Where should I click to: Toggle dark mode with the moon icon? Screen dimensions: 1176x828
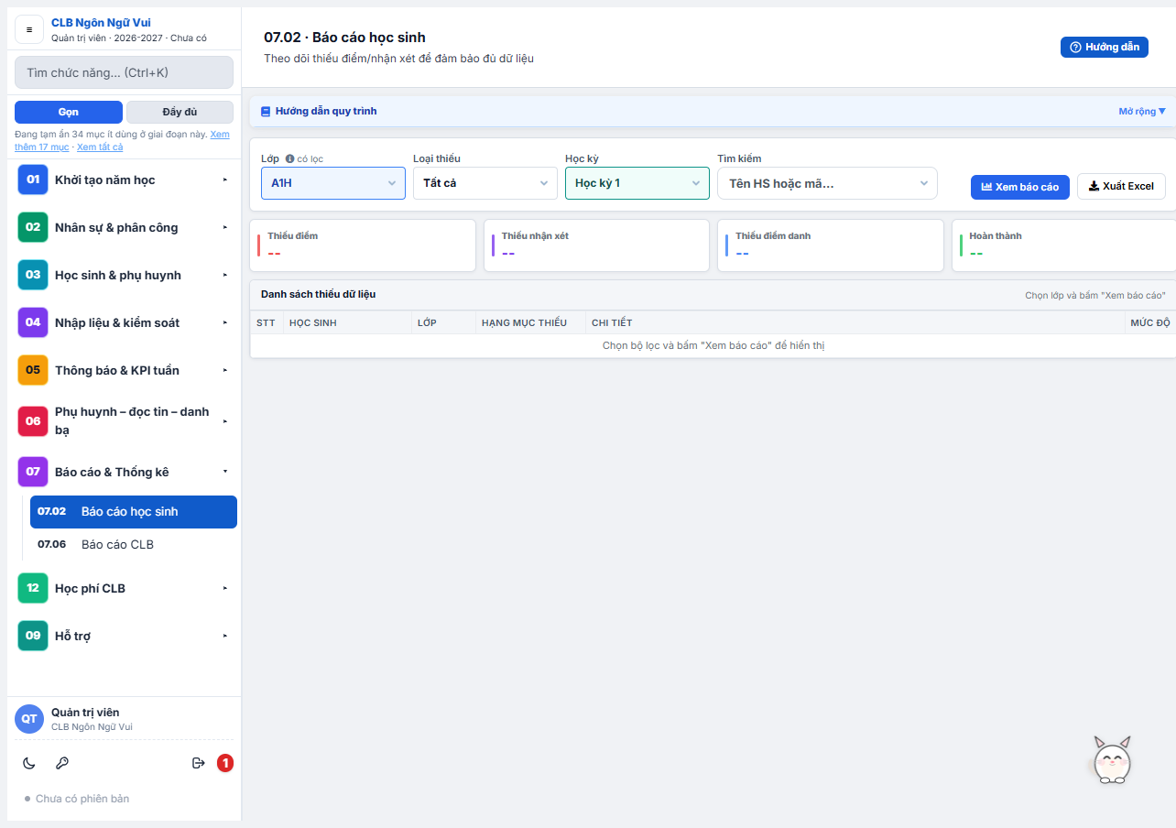pos(29,763)
